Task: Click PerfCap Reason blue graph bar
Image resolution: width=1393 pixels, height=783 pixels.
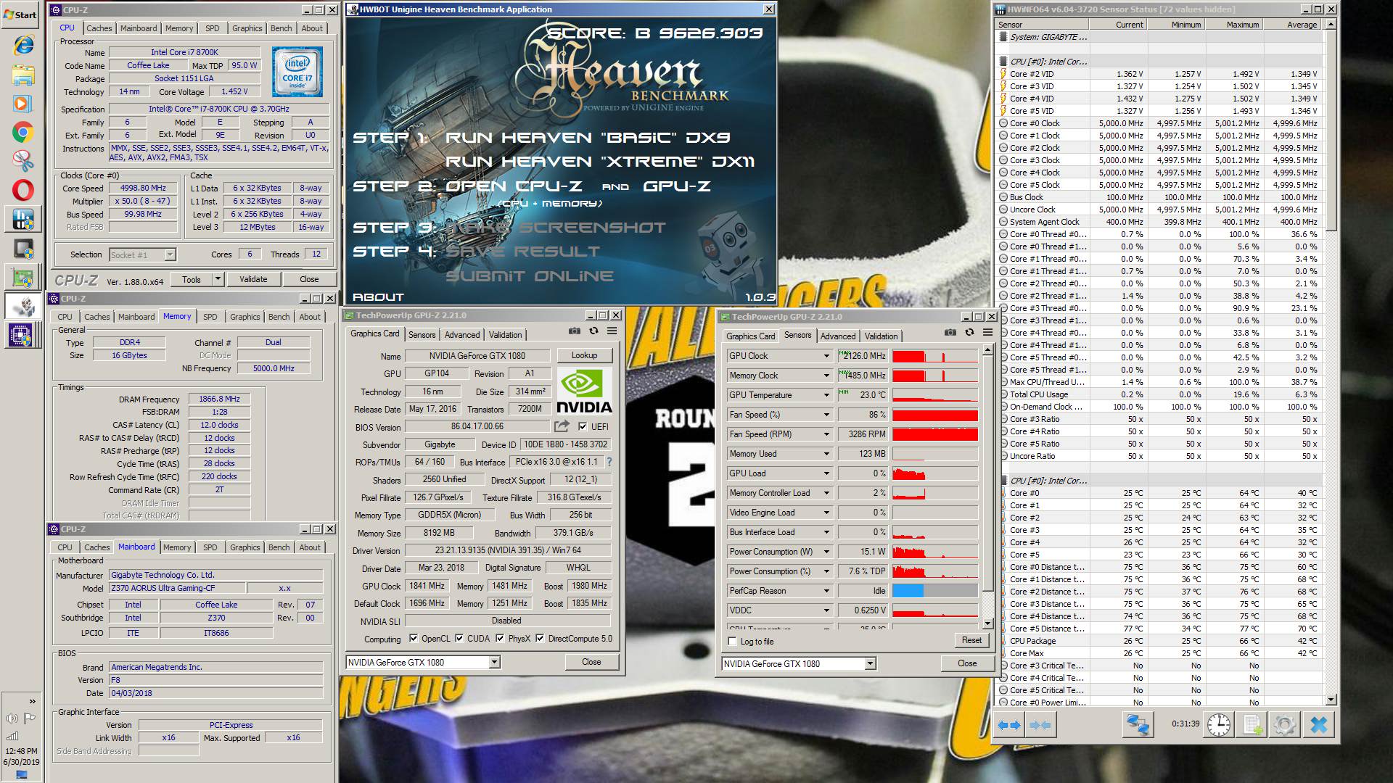Action: click(935, 591)
